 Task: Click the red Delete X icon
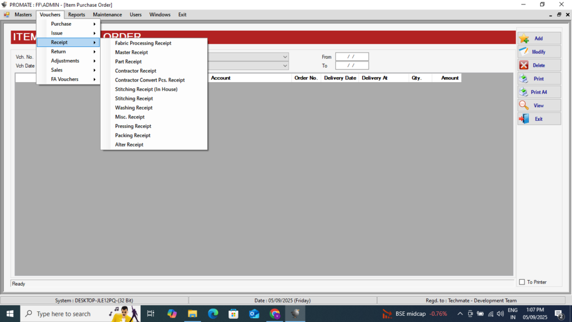(x=524, y=65)
